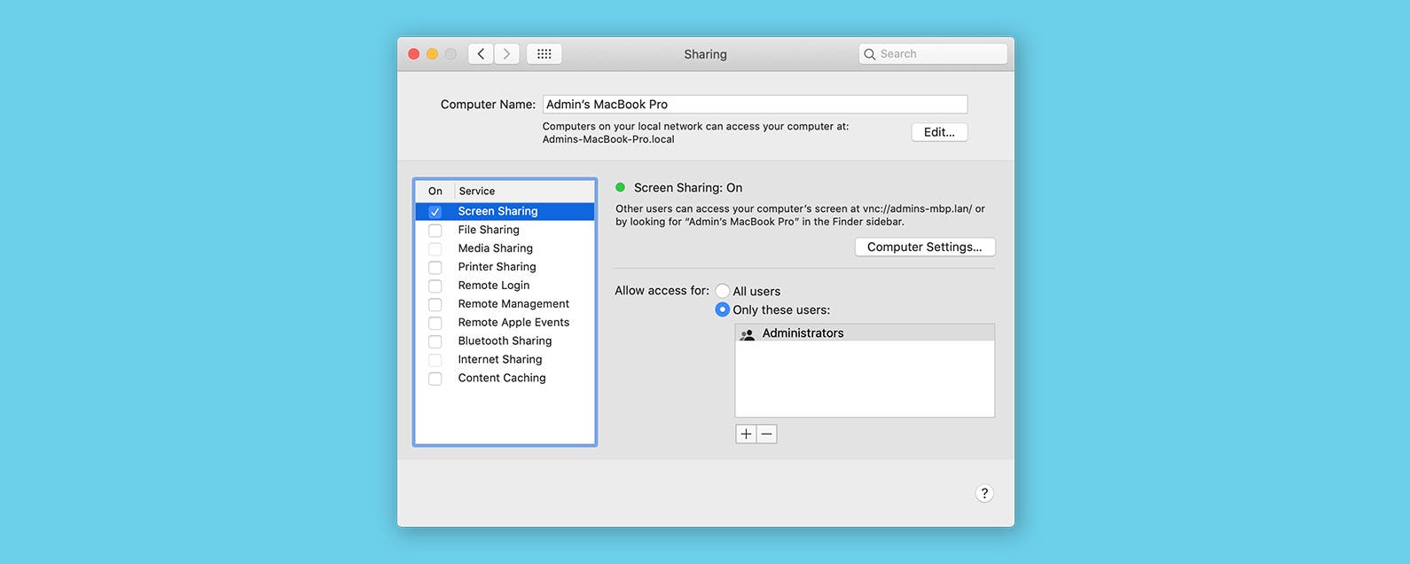The width and height of the screenshot is (1410, 564).
Task: Open help with the question mark button
Action: click(x=984, y=494)
